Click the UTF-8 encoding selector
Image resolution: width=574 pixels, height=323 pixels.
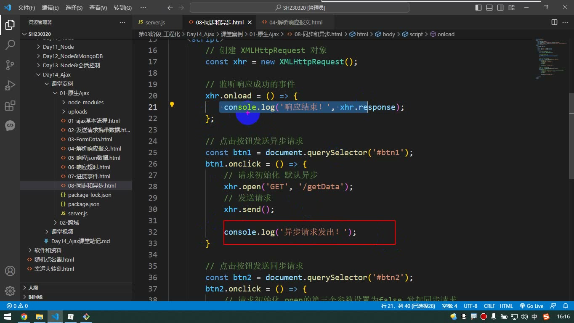pos(470,306)
